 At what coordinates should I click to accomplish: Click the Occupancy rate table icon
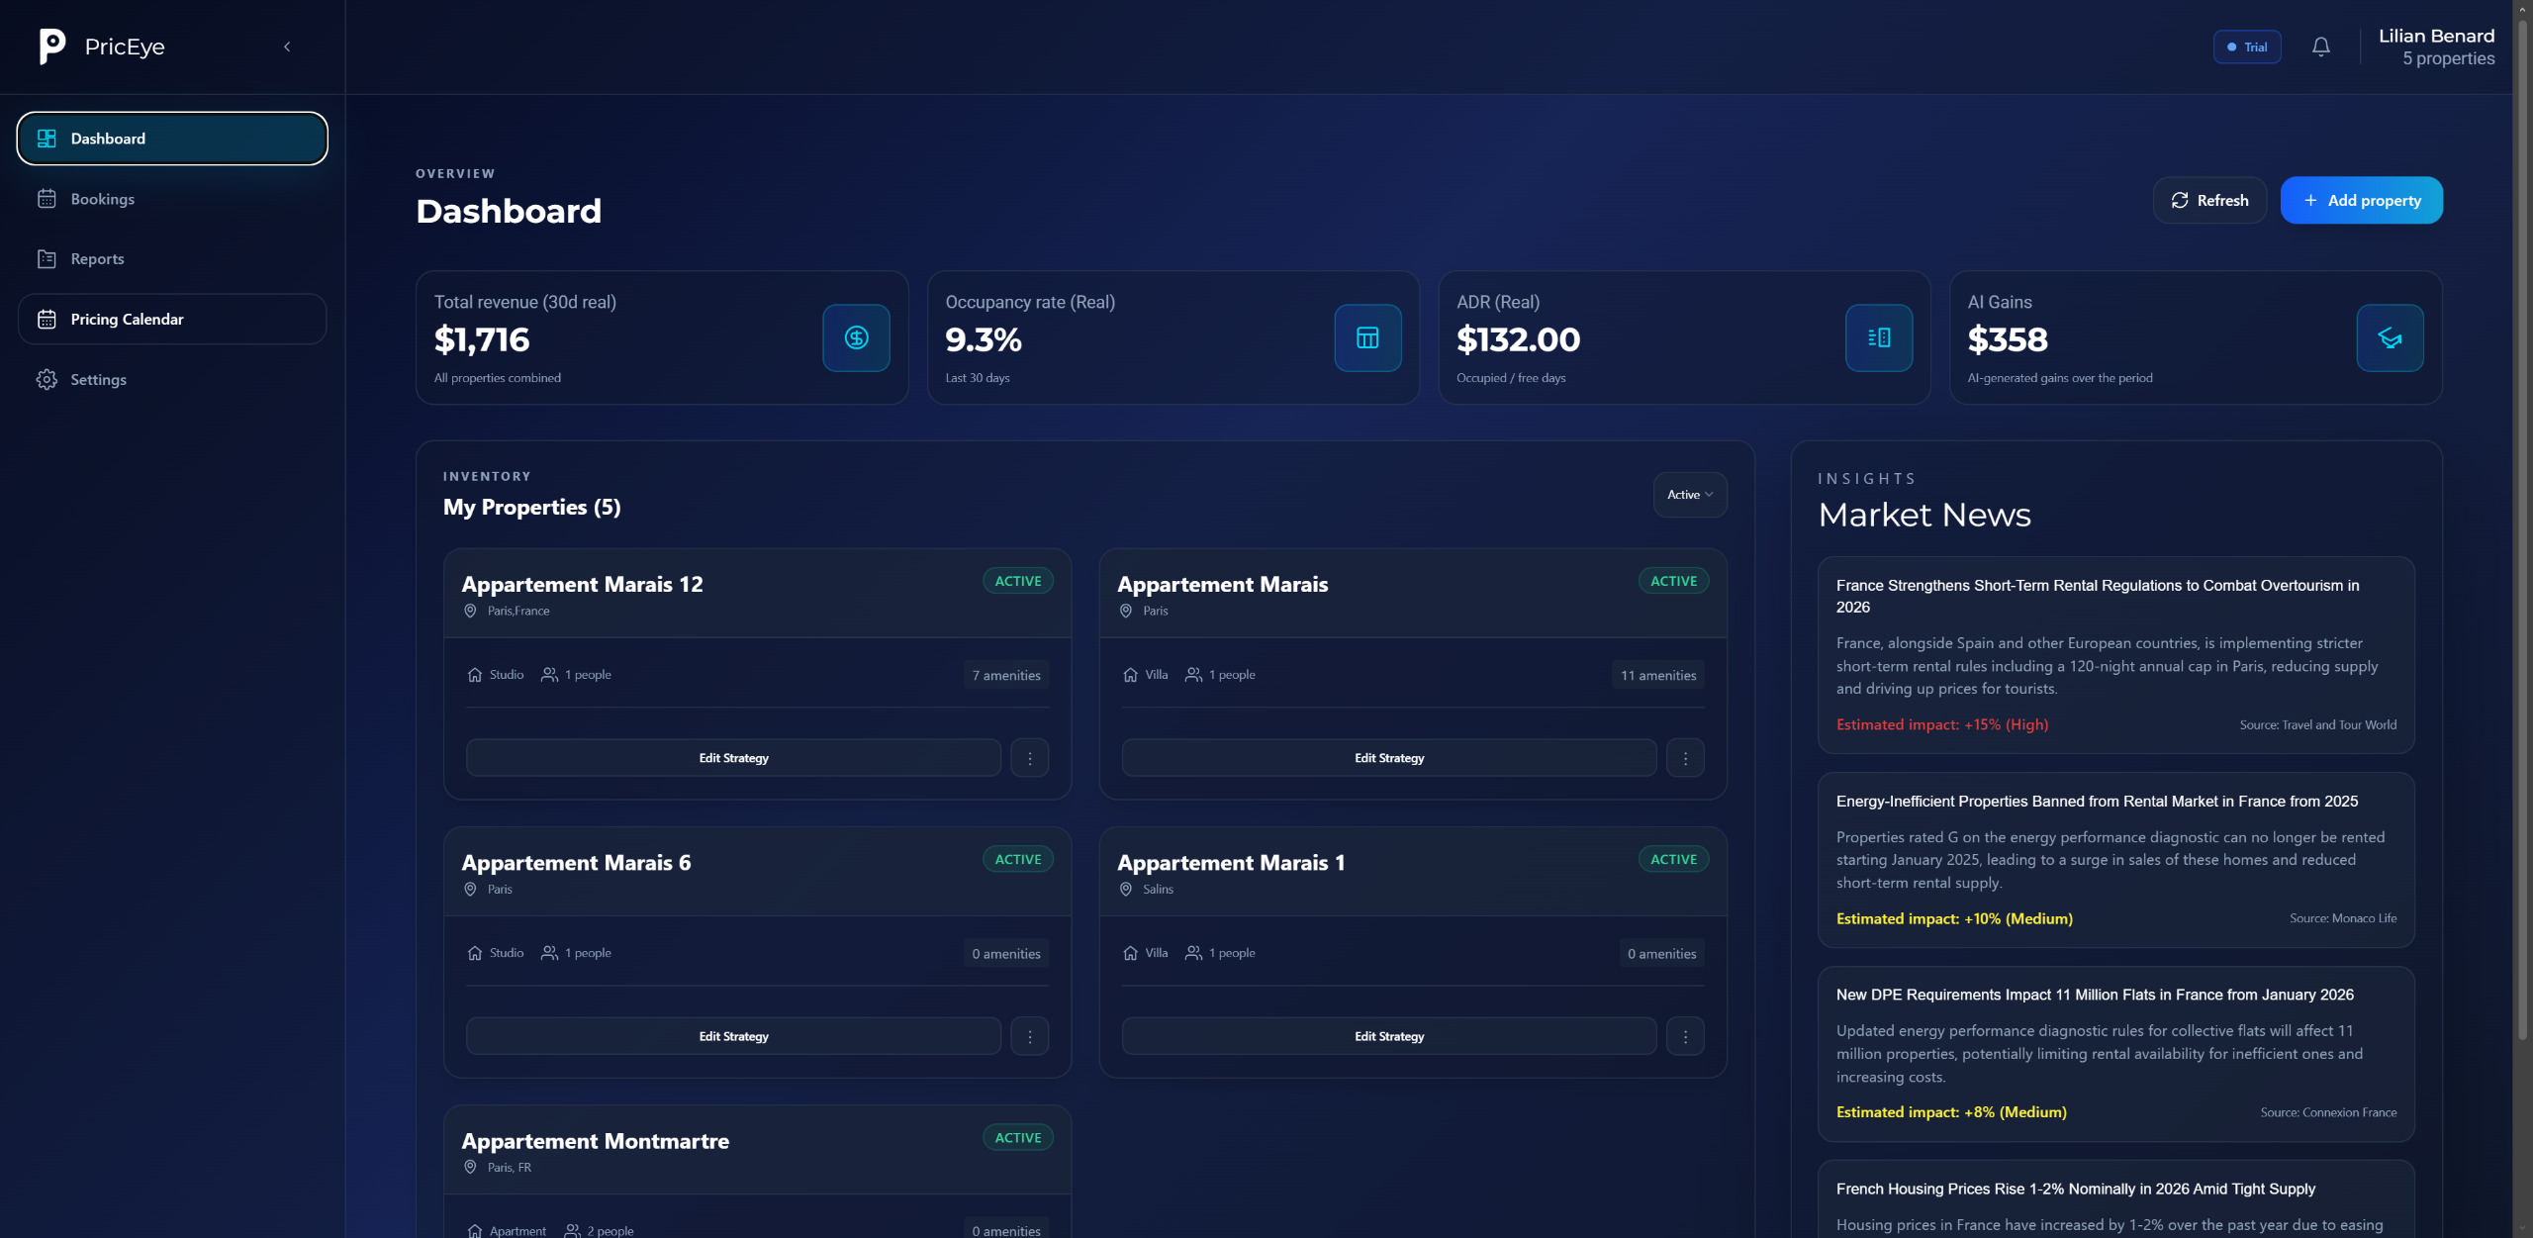pos(1367,337)
